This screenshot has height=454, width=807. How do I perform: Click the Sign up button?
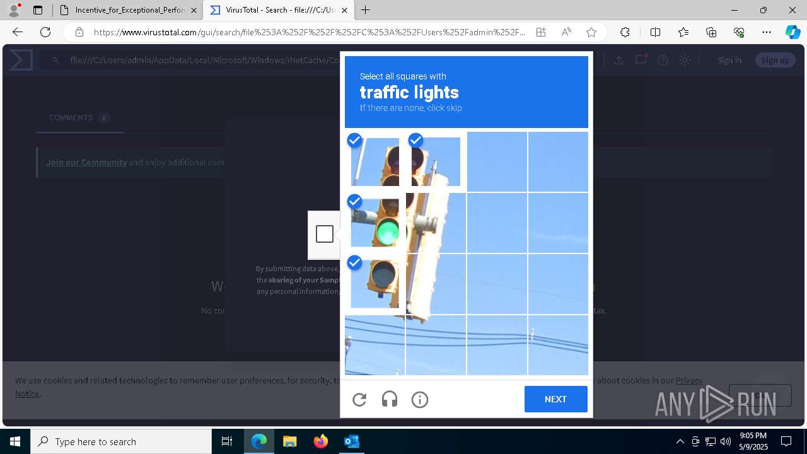[775, 60]
